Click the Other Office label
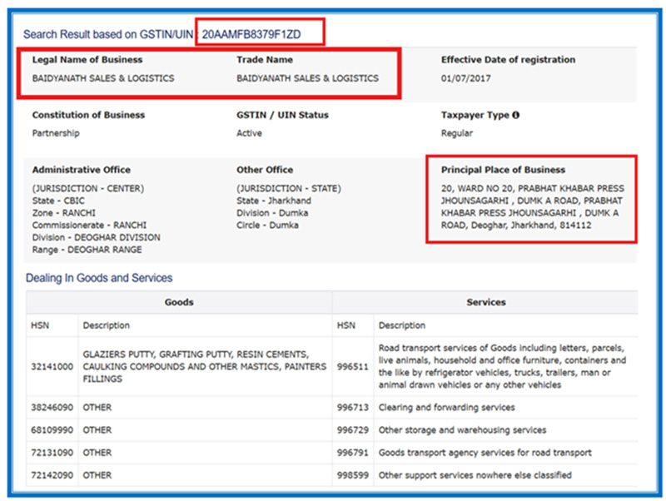 pyautogui.click(x=265, y=170)
